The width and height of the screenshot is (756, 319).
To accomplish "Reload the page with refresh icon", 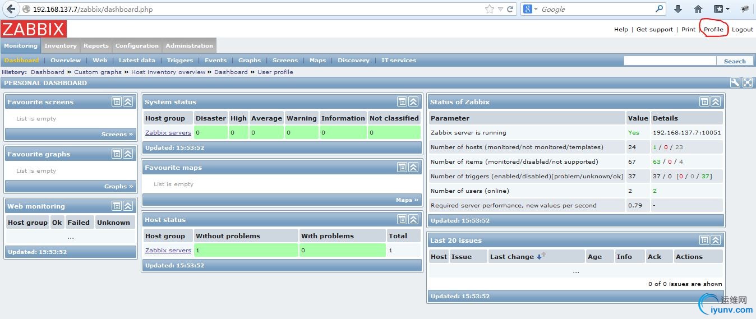I will (x=510, y=9).
